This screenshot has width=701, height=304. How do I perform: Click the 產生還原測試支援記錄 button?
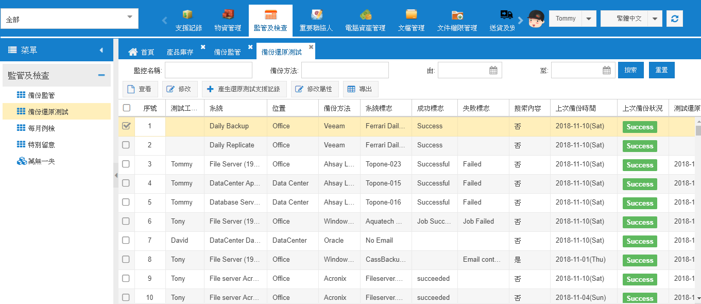click(244, 89)
